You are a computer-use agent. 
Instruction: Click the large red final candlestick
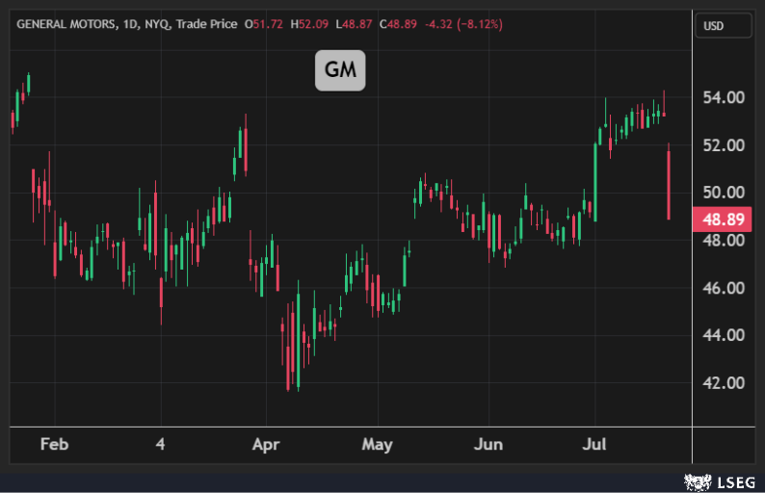(x=669, y=185)
